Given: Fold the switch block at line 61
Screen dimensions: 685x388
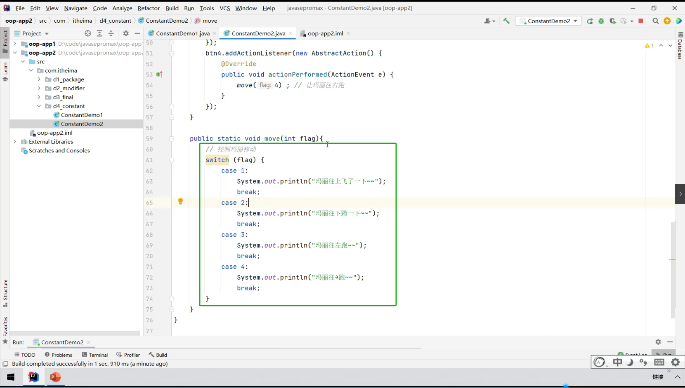Looking at the screenshot, I should 172,160.
